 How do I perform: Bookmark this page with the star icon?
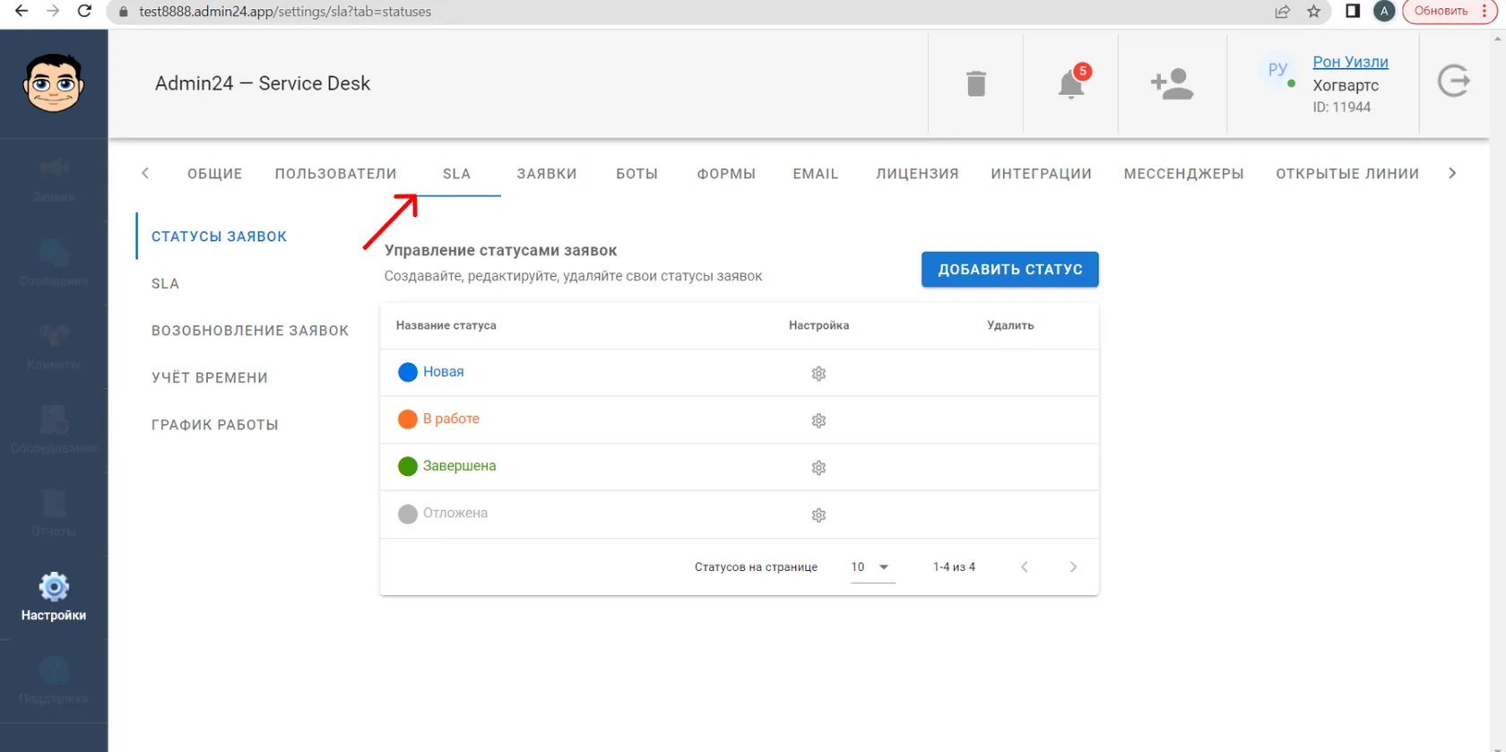click(x=1314, y=11)
